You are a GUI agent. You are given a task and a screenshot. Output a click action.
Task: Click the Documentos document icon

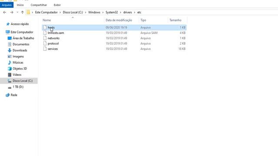coord(10,44)
